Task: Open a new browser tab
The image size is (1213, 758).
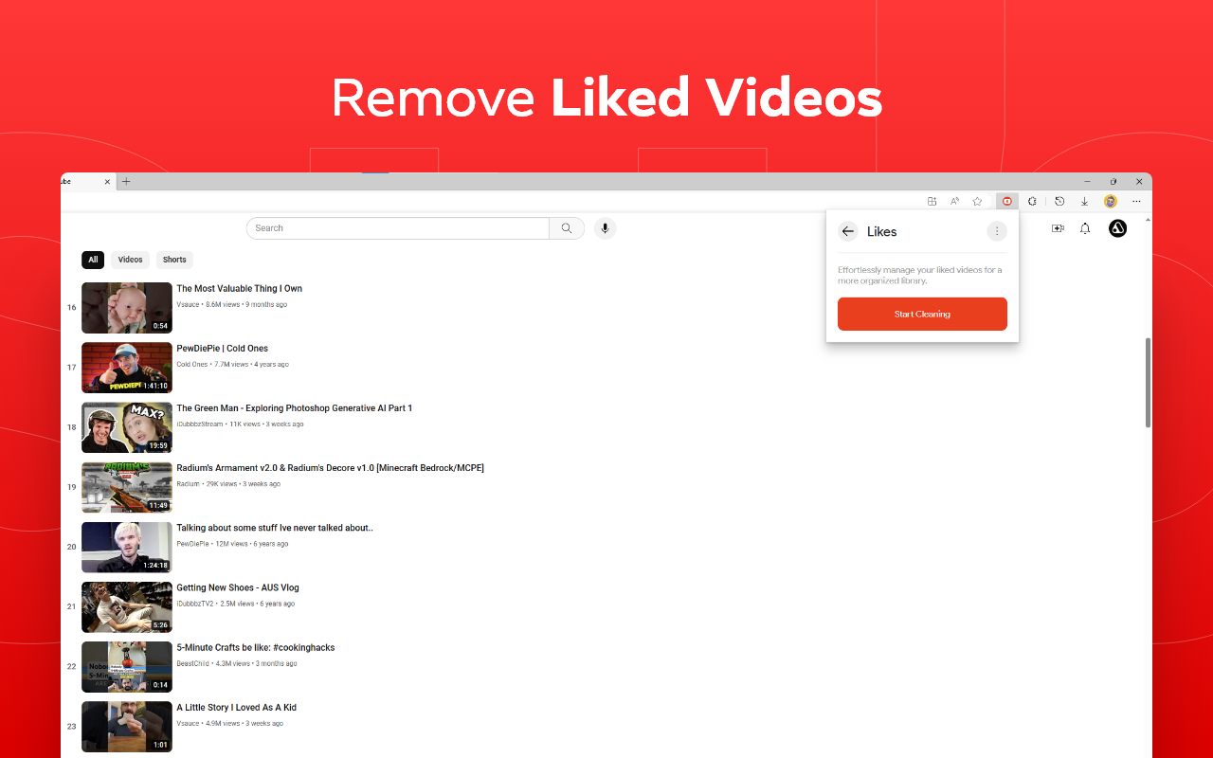Action: click(126, 182)
